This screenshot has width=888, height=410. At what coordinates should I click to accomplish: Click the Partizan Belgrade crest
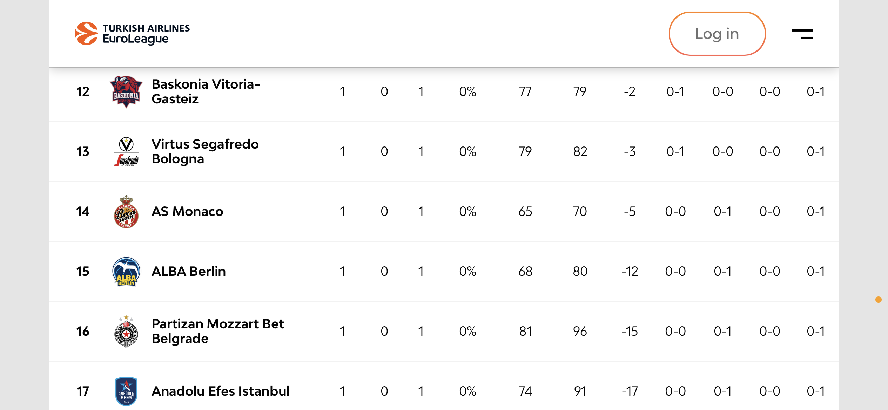point(126,331)
